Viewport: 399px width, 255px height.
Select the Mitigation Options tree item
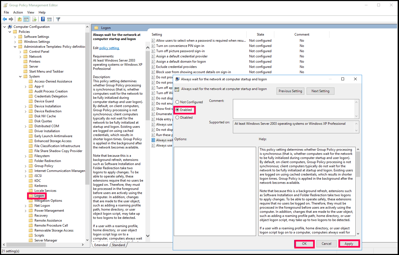click(x=48, y=201)
